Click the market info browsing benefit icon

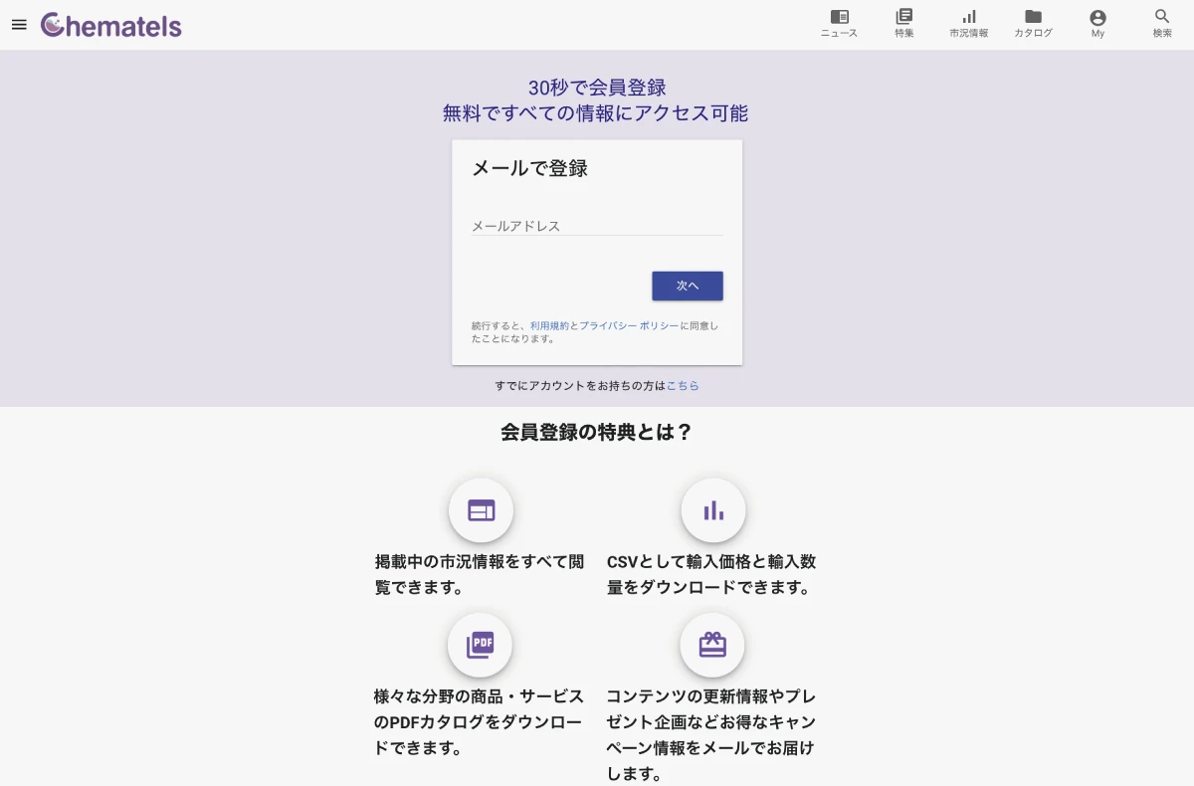[x=481, y=510]
